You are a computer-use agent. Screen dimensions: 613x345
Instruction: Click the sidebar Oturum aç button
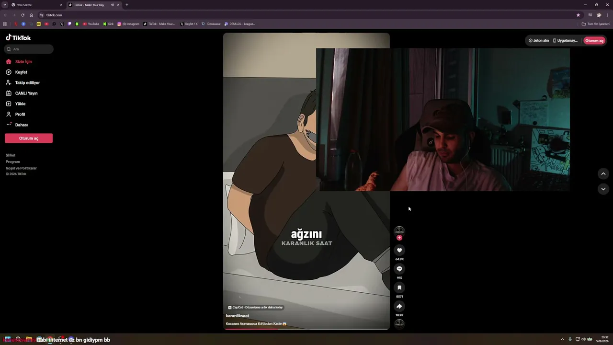[x=29, y=138]
